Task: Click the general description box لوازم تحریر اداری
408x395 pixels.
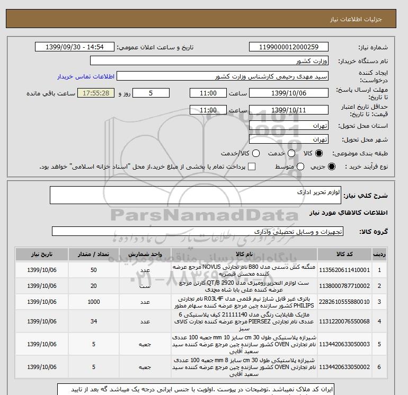Action: click(x=195, y=195)
